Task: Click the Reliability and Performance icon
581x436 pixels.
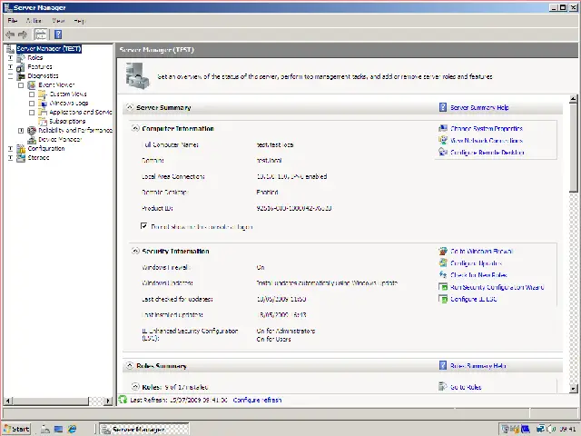Action: pos(32,131)
